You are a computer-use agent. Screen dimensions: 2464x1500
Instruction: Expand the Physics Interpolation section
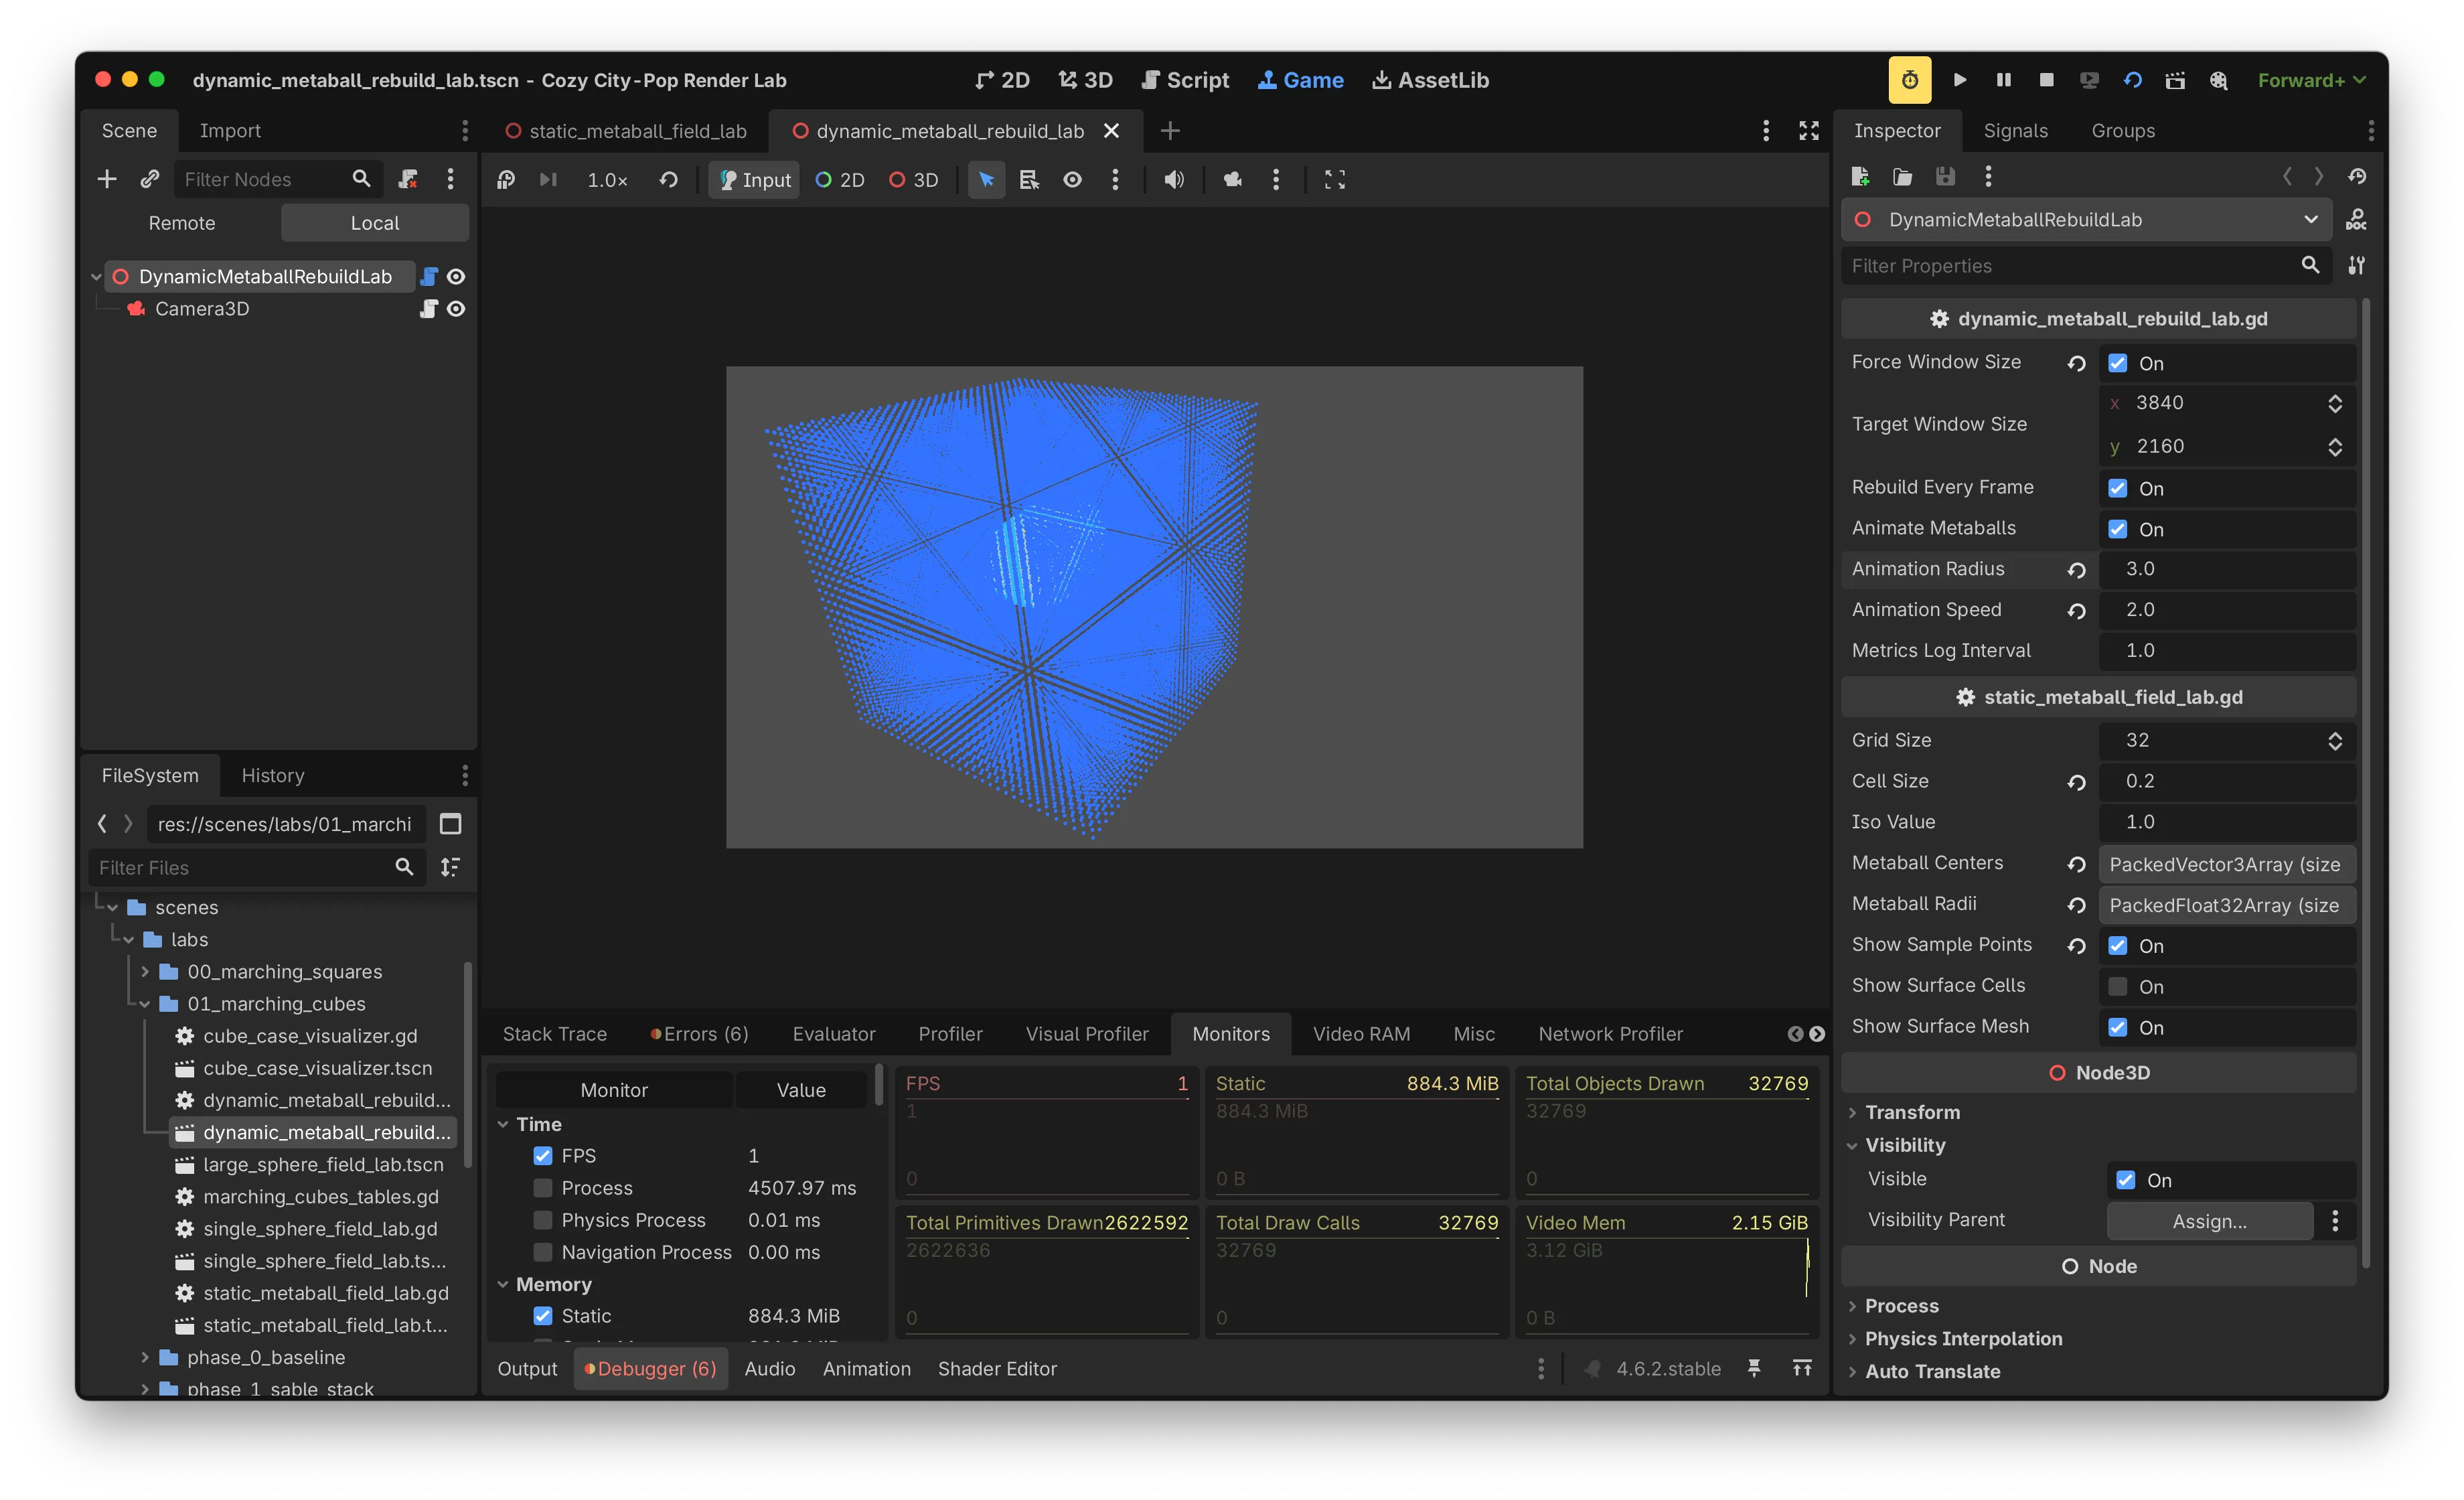(1962, 1338)
